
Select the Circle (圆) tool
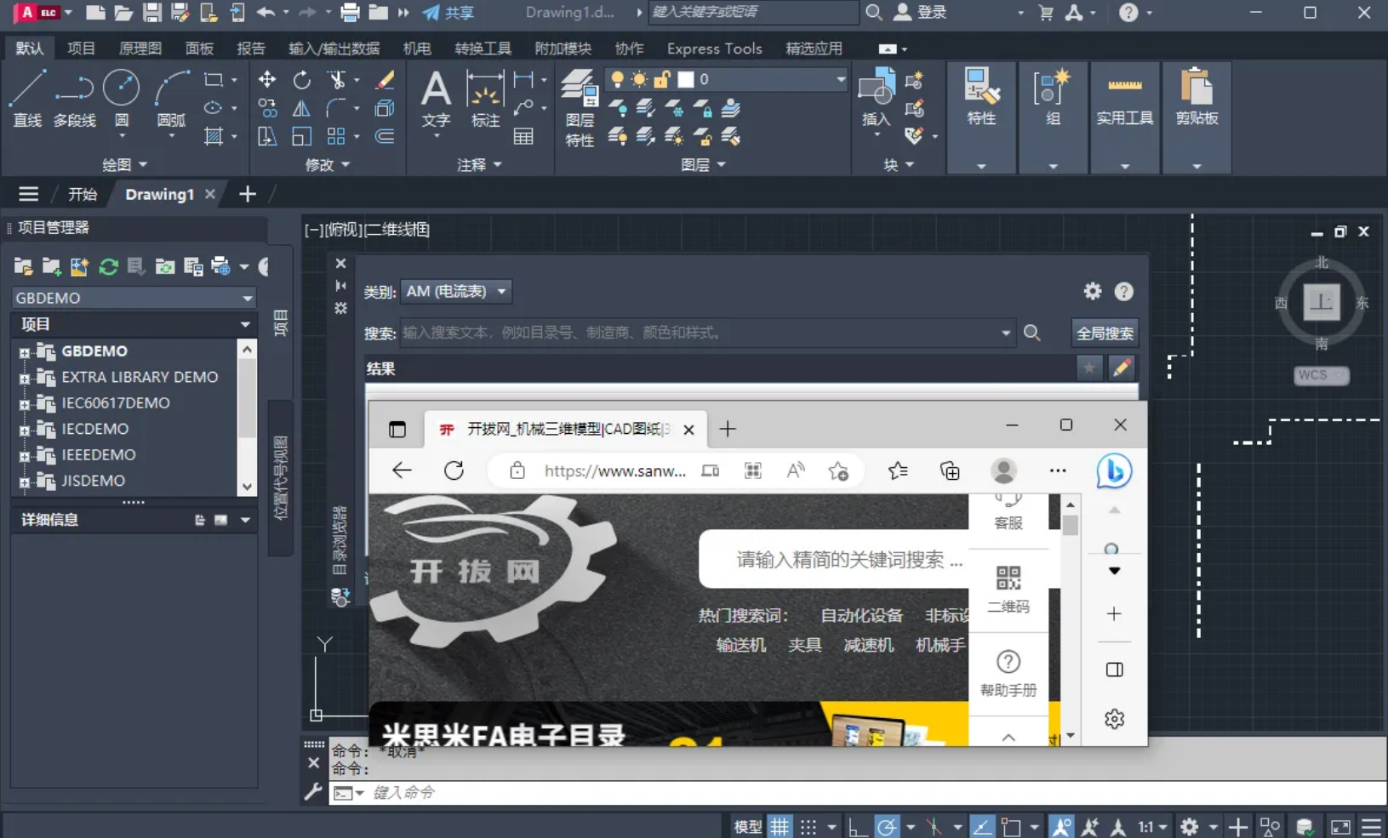pos(122,98)
